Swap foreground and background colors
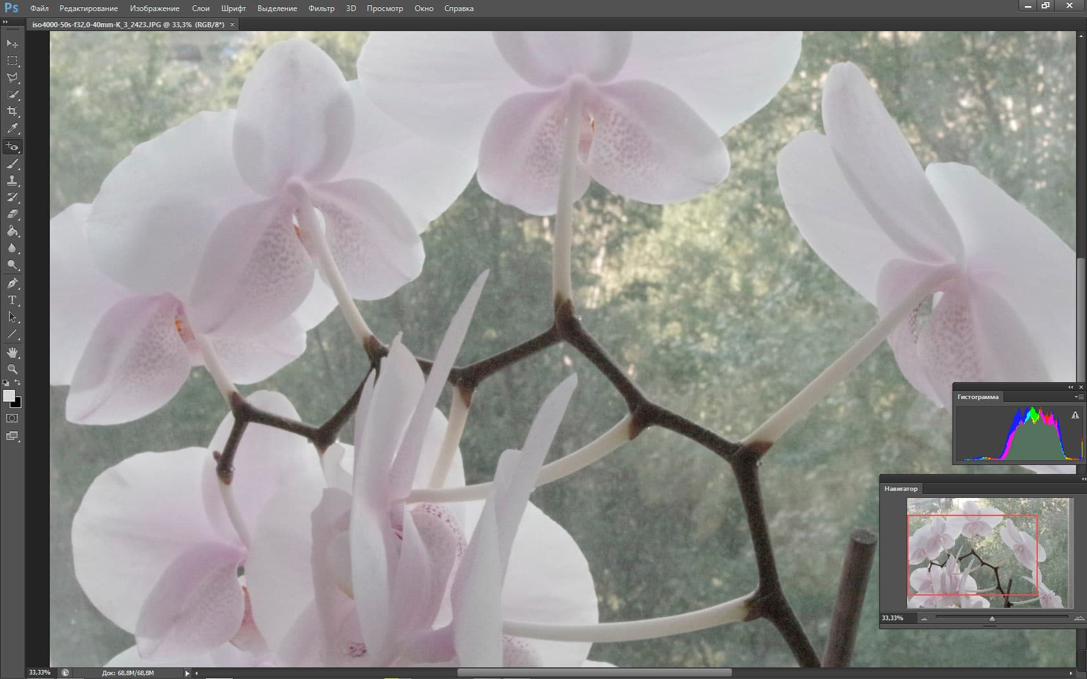Image resolution: width=1087 pixels, height=679 pixels. (x=18, y=383)
